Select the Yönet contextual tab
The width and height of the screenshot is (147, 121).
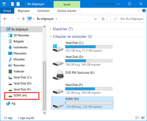point(67,5)
